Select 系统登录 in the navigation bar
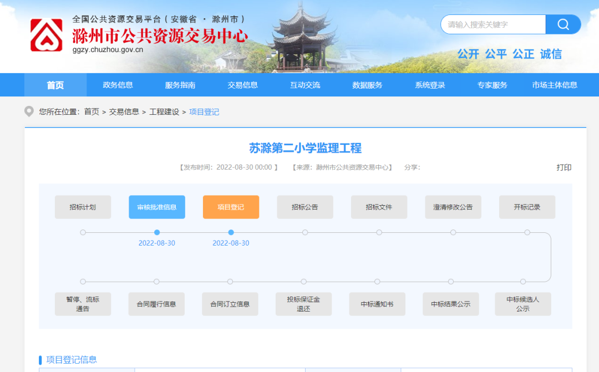 (x=429, y=85)
